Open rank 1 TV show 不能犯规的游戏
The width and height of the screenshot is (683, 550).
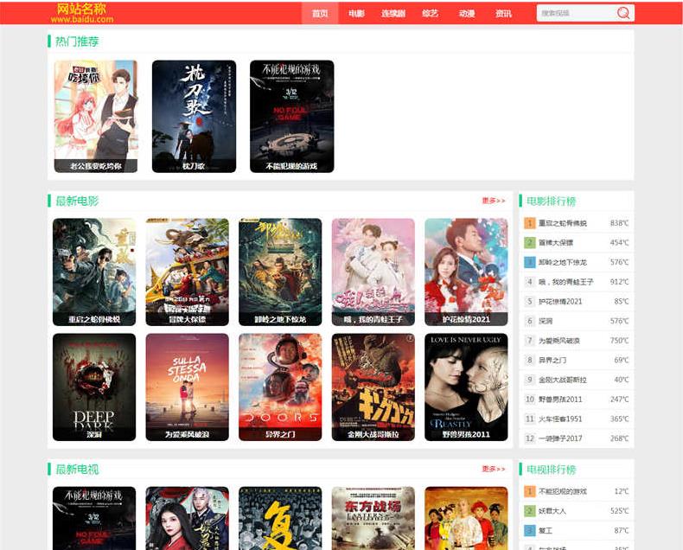(562, 491)
